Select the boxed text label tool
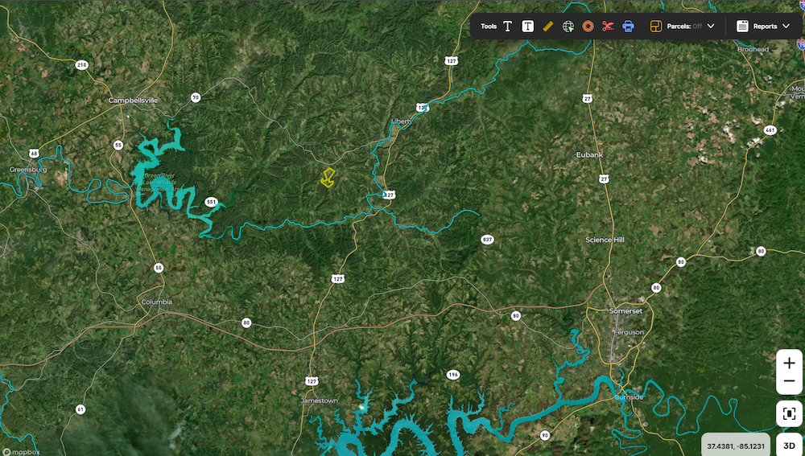This screenshot has width=805, height=456. click(527, 27)
